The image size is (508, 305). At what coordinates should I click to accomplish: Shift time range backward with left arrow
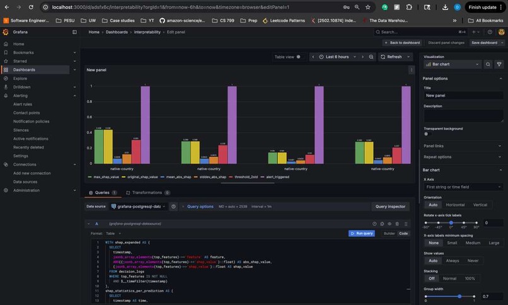(x=313, y=57)
